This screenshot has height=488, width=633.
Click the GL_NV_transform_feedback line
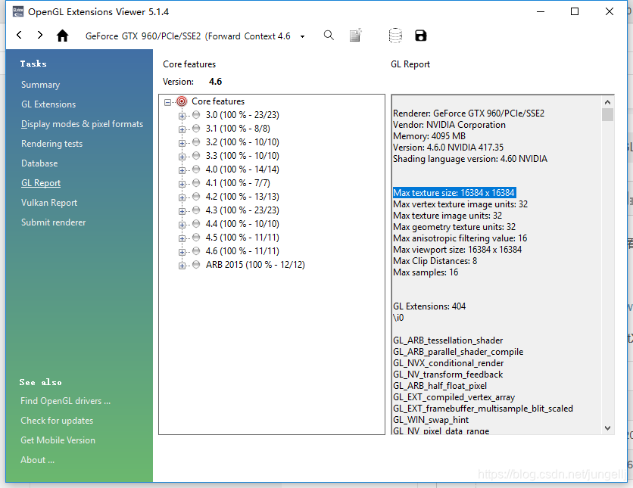click(448, 375)
